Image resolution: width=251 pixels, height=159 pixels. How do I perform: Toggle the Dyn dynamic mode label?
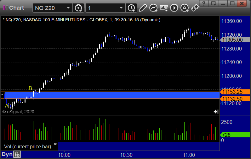click(7, 154)
